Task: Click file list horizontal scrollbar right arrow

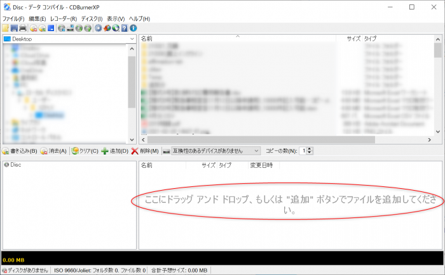Action: 429,140
